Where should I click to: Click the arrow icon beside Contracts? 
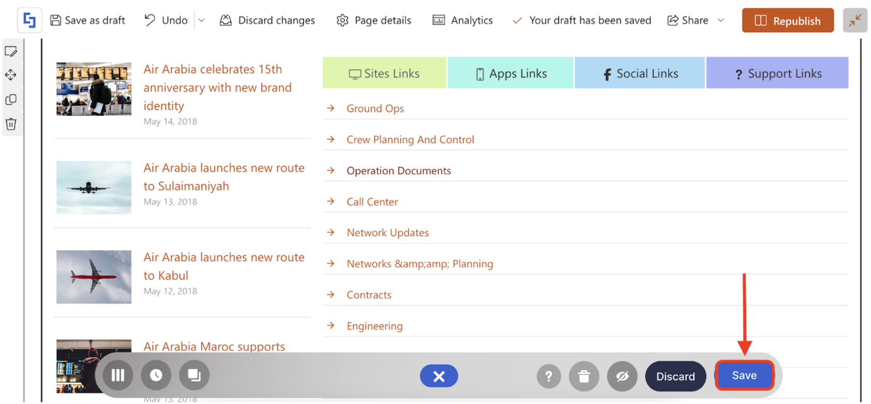point(331,295)
